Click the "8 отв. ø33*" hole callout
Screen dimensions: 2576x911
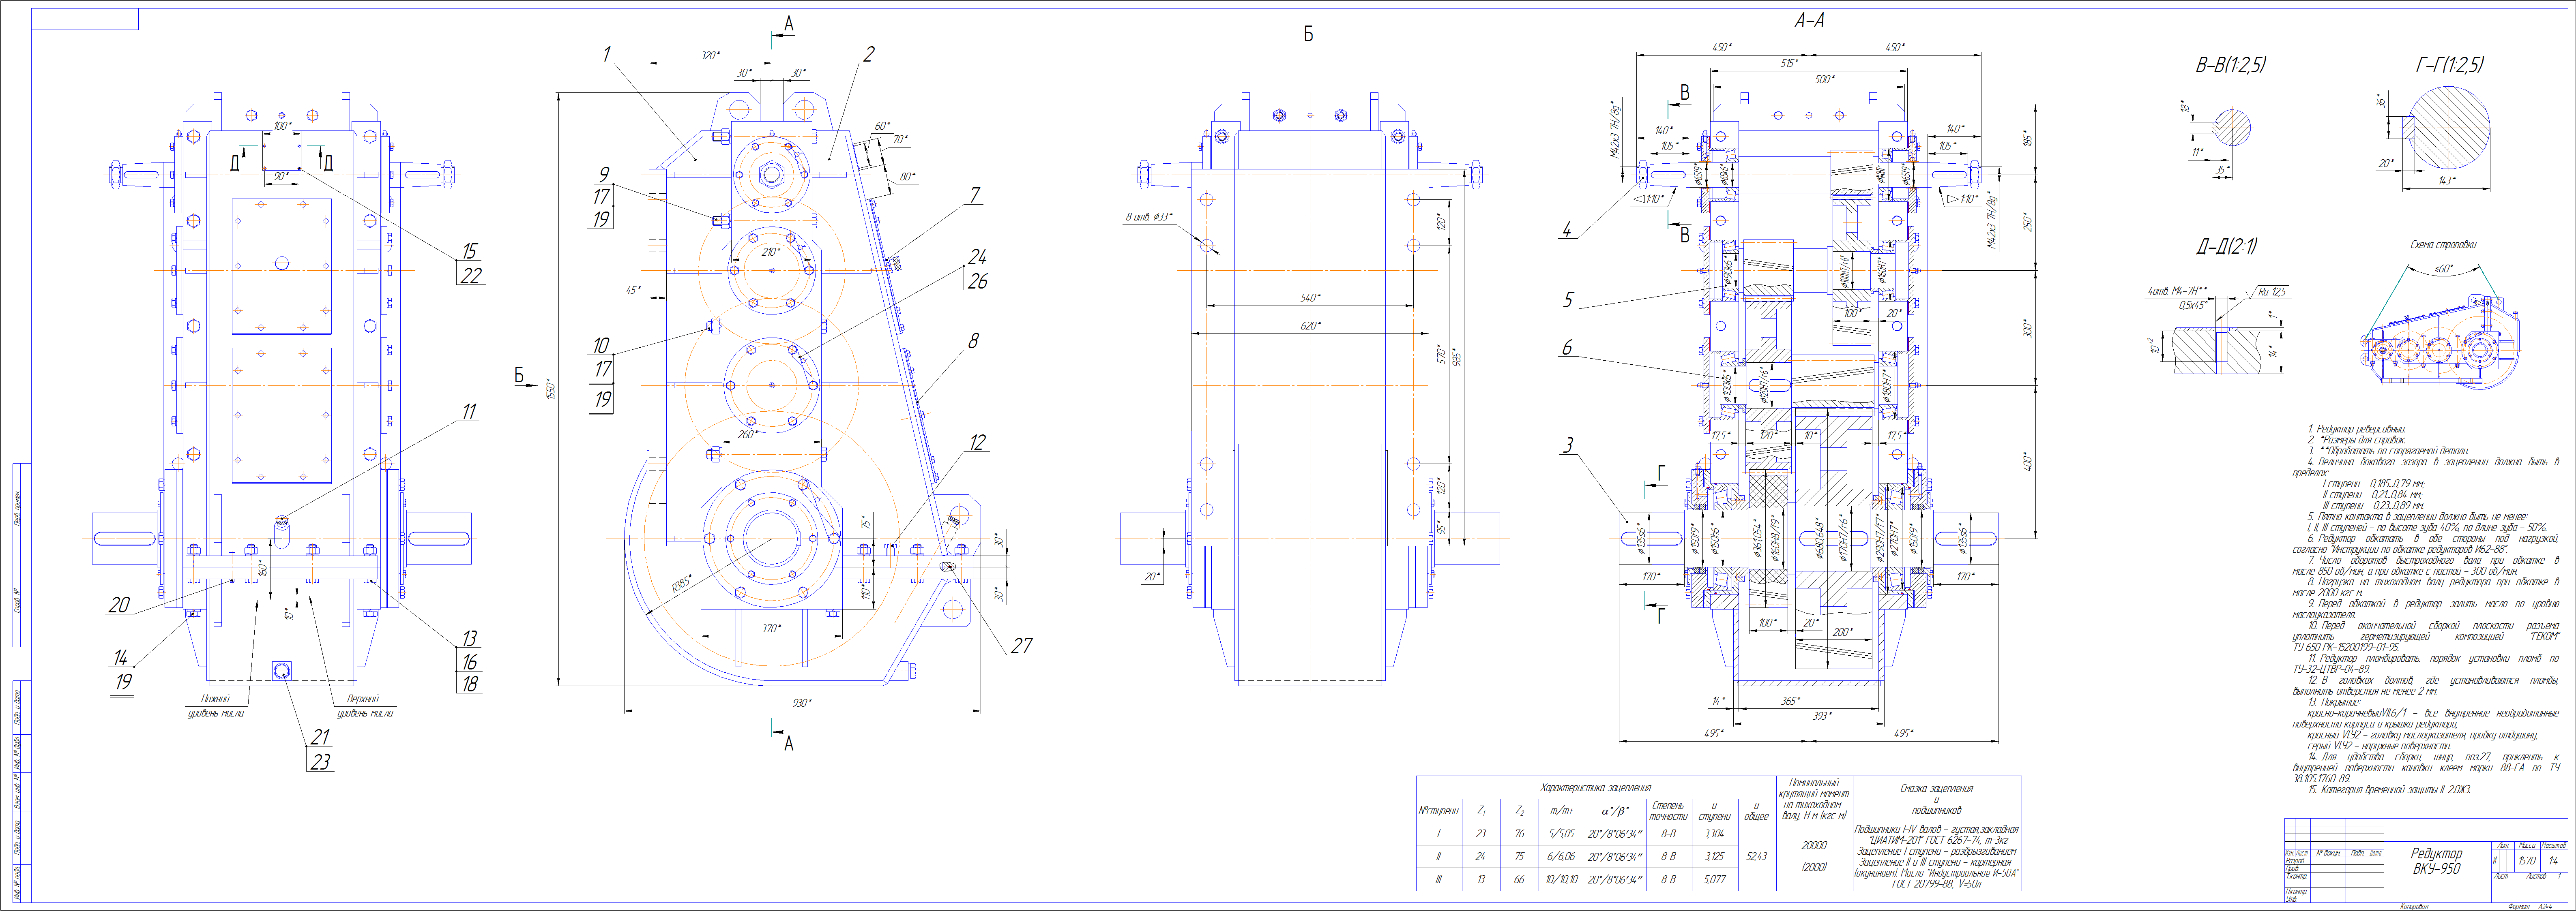pos(1149,217)
